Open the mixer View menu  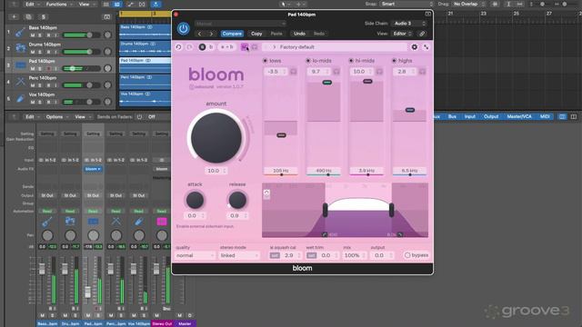point(82,117)
